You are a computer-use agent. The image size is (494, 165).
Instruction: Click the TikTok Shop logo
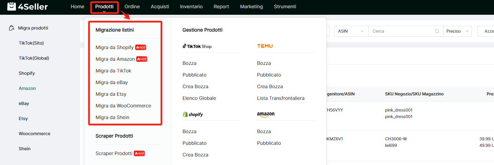[197, 46]
